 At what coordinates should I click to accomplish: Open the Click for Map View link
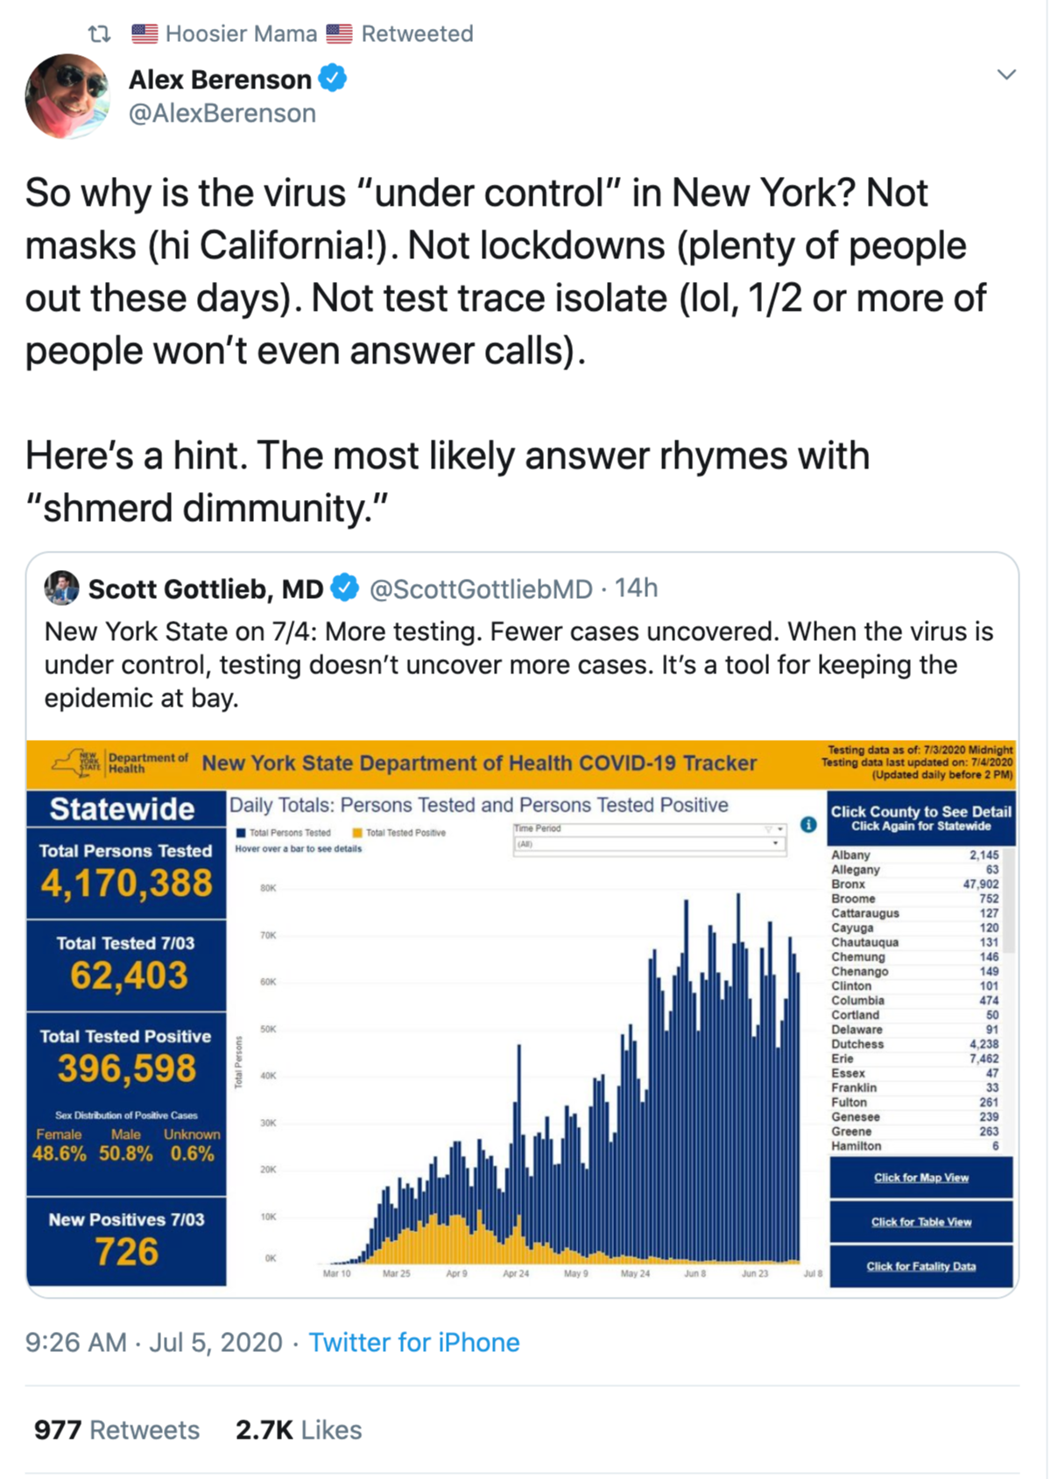(x=921, y=1178)
